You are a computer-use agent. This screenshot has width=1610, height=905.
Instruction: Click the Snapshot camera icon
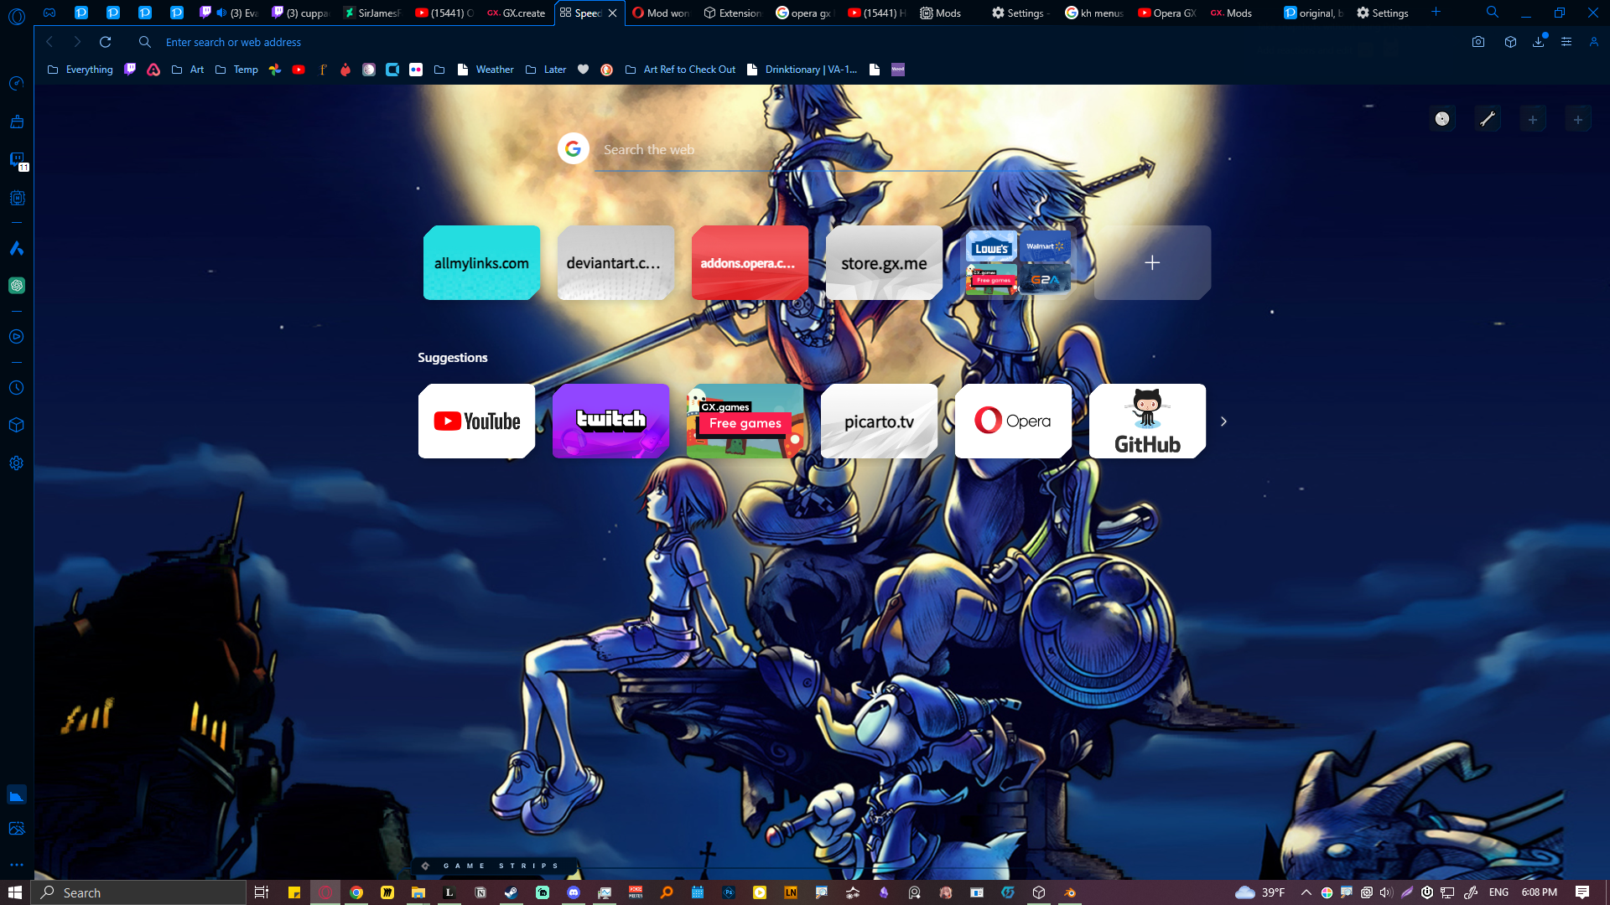pos(1478,42)
